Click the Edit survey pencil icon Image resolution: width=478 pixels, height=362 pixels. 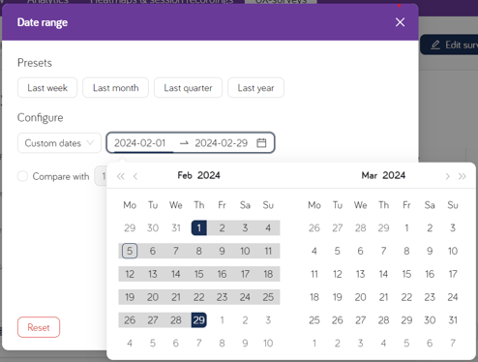click(x=435, y=45)
